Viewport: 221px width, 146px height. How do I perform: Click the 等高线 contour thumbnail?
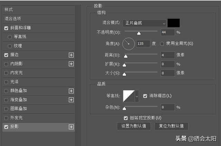tap(129, 96)
